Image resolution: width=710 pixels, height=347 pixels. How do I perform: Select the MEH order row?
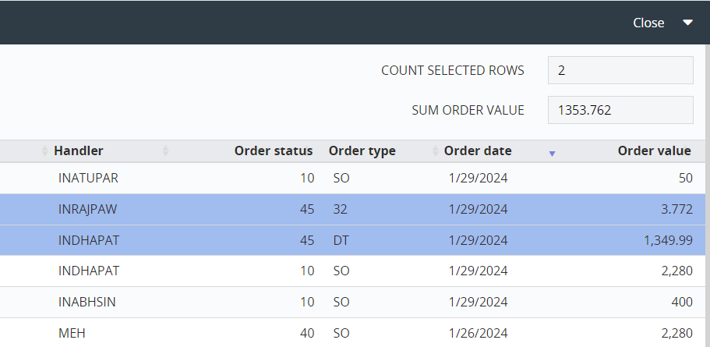(x=355, y=333)
